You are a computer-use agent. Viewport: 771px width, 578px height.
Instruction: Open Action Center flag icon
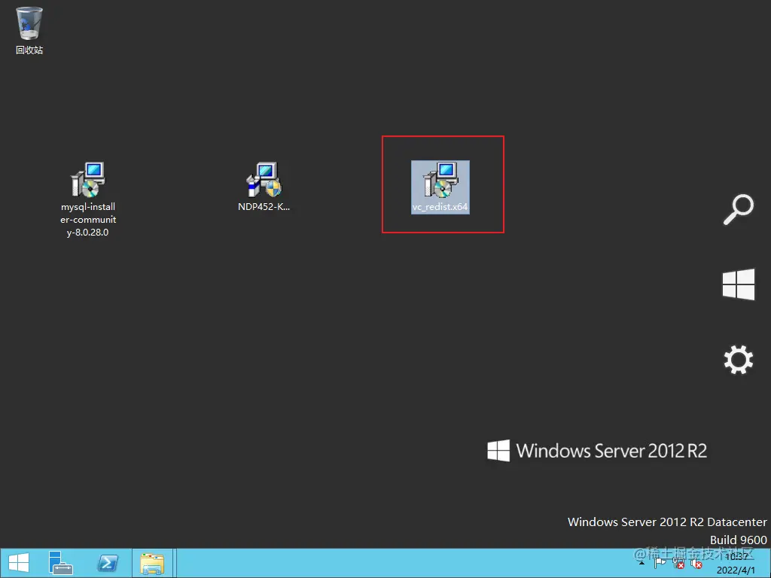click(660, 563)
